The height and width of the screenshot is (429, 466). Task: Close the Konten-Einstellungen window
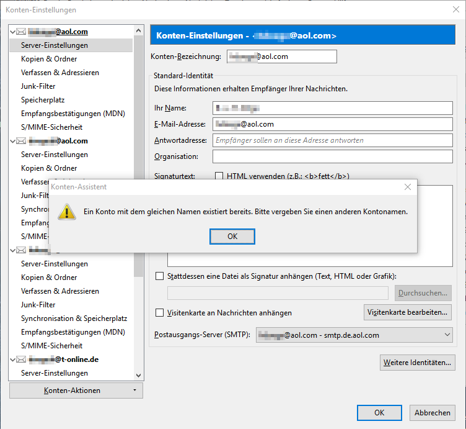(x=456, y=9)
